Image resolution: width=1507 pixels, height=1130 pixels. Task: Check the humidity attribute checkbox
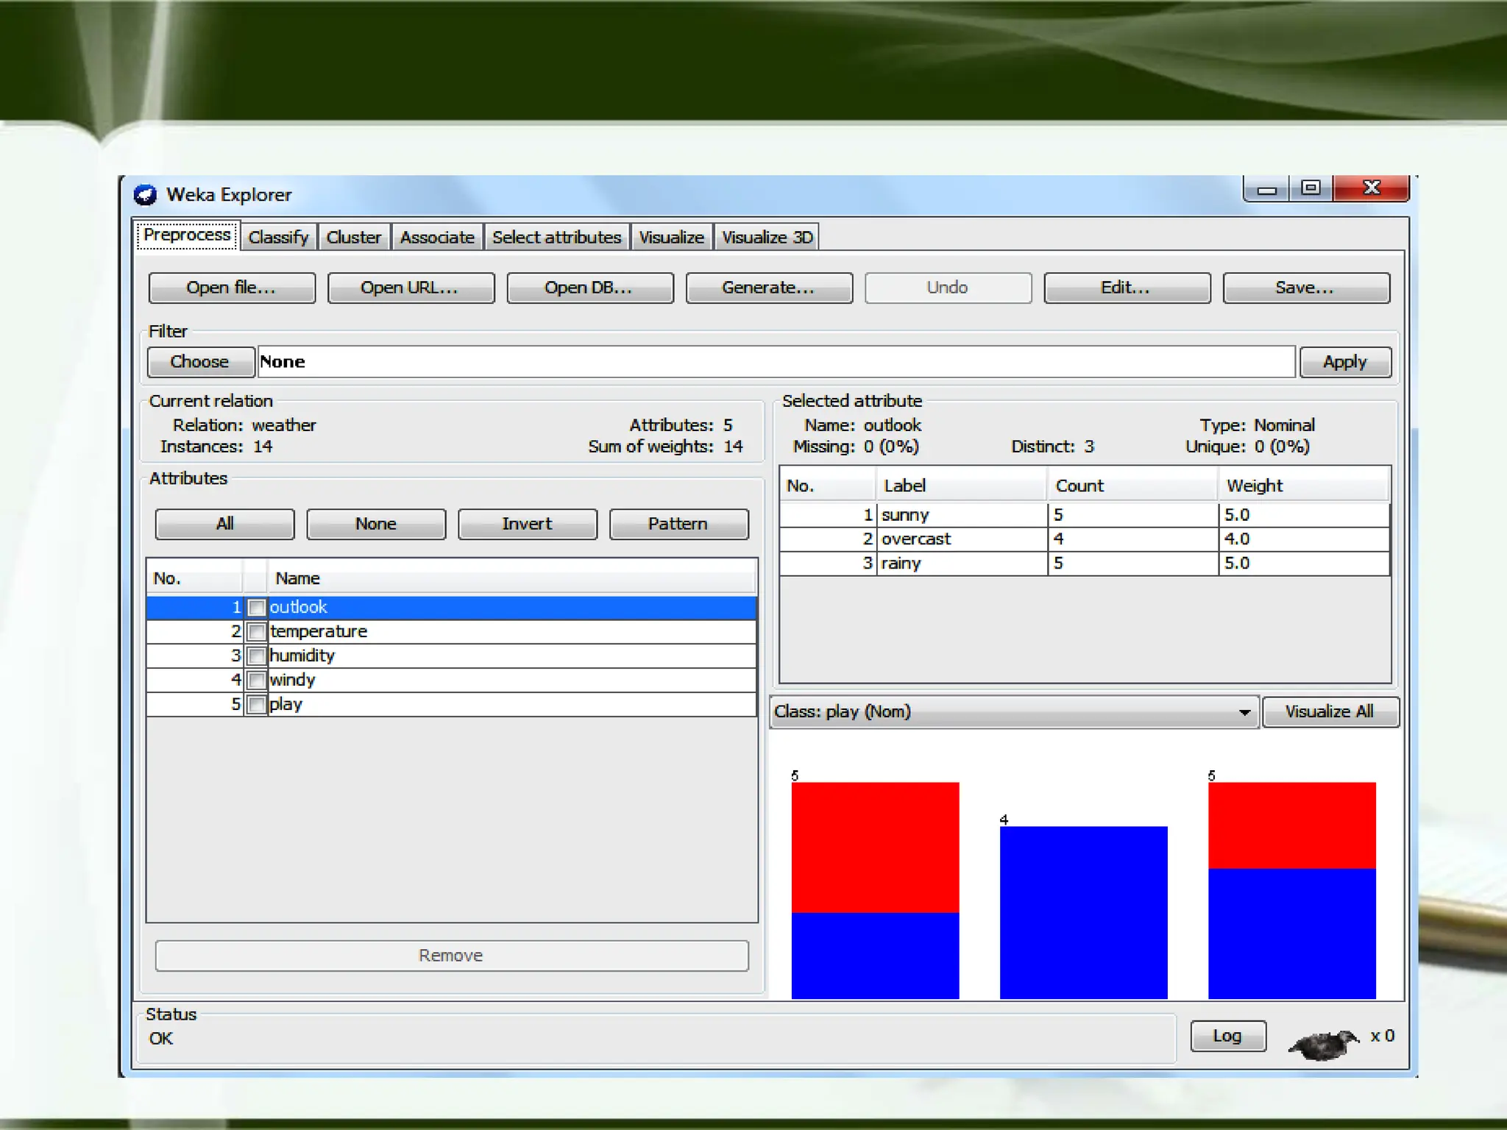pyautogui.click(x=256, y=656)
